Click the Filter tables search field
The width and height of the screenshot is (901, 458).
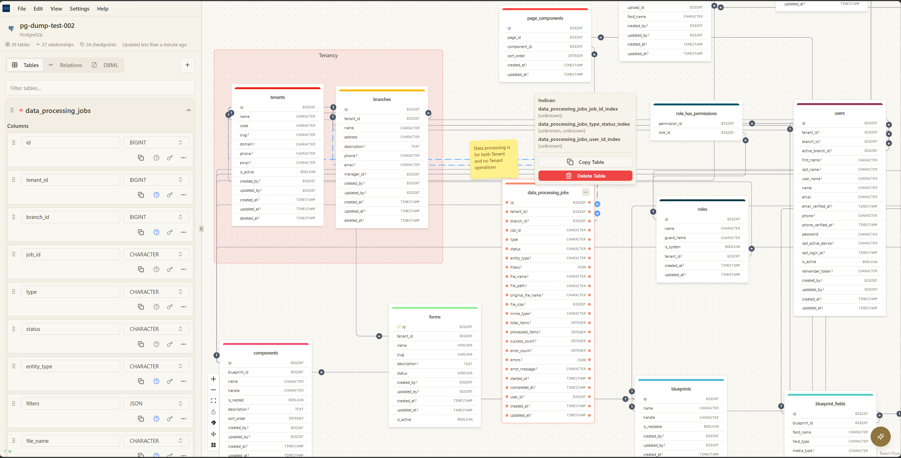pyautogui.click(x=100, y=88)
